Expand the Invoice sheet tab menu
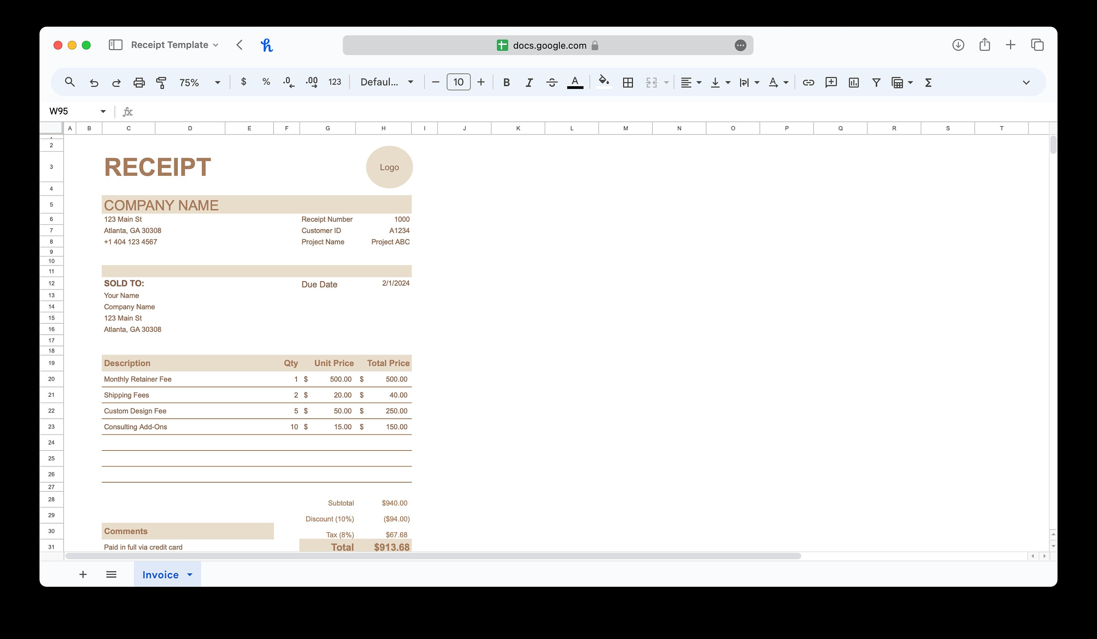1097x639 pixels. pyautogui.click(x=190, y=574)
